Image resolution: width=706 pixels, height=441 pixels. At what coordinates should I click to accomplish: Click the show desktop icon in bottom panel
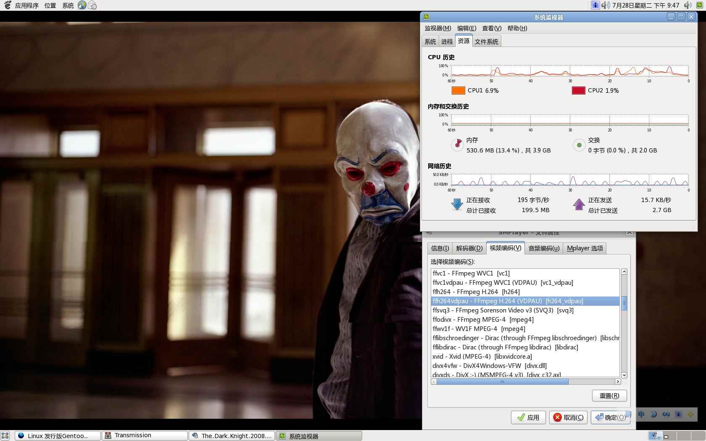(x=5, y=436)
